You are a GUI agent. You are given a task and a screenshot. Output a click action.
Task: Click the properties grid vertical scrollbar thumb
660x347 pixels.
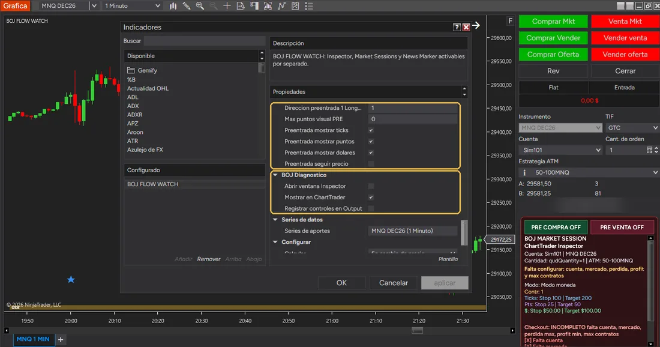(464, 232)
